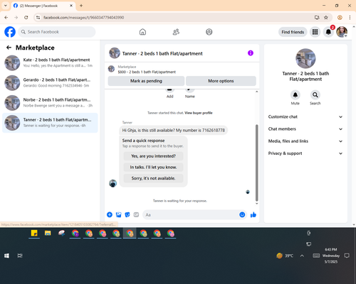The height and width of the screenshot is (284, 356).
Task: Open the account profile picture menu
Action: (x=342, y=32)
